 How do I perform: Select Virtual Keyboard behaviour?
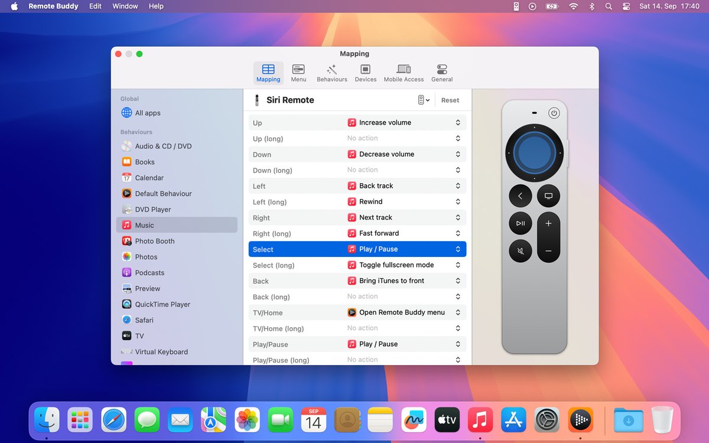(177, 352)
